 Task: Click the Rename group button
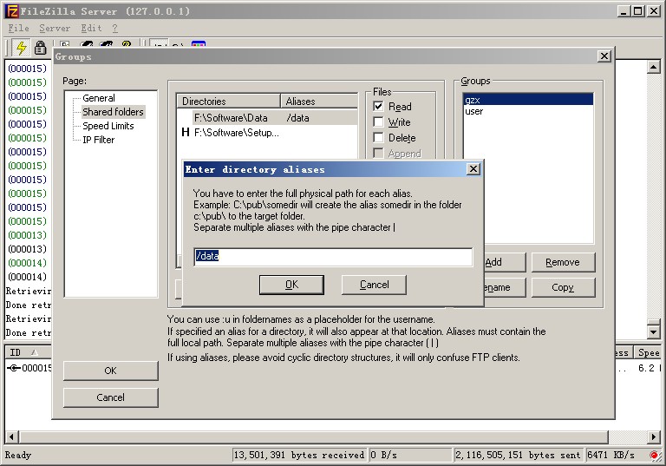tap(505, 288)
